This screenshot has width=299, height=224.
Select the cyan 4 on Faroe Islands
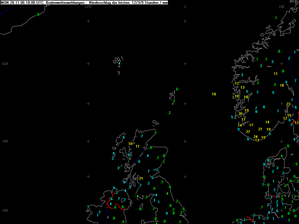pos(119,63)
